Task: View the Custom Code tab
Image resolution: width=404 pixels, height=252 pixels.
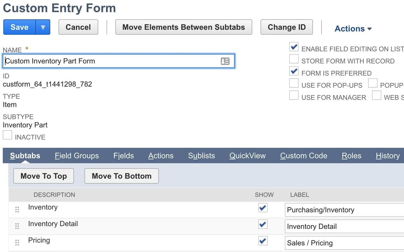Action: (304, 156)
